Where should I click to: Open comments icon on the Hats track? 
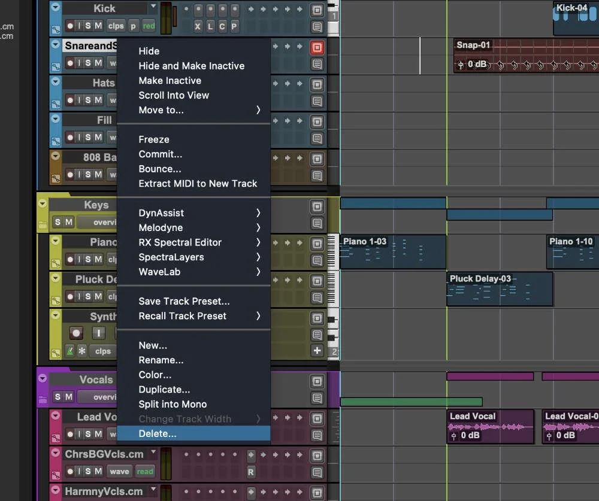point(317,101)
